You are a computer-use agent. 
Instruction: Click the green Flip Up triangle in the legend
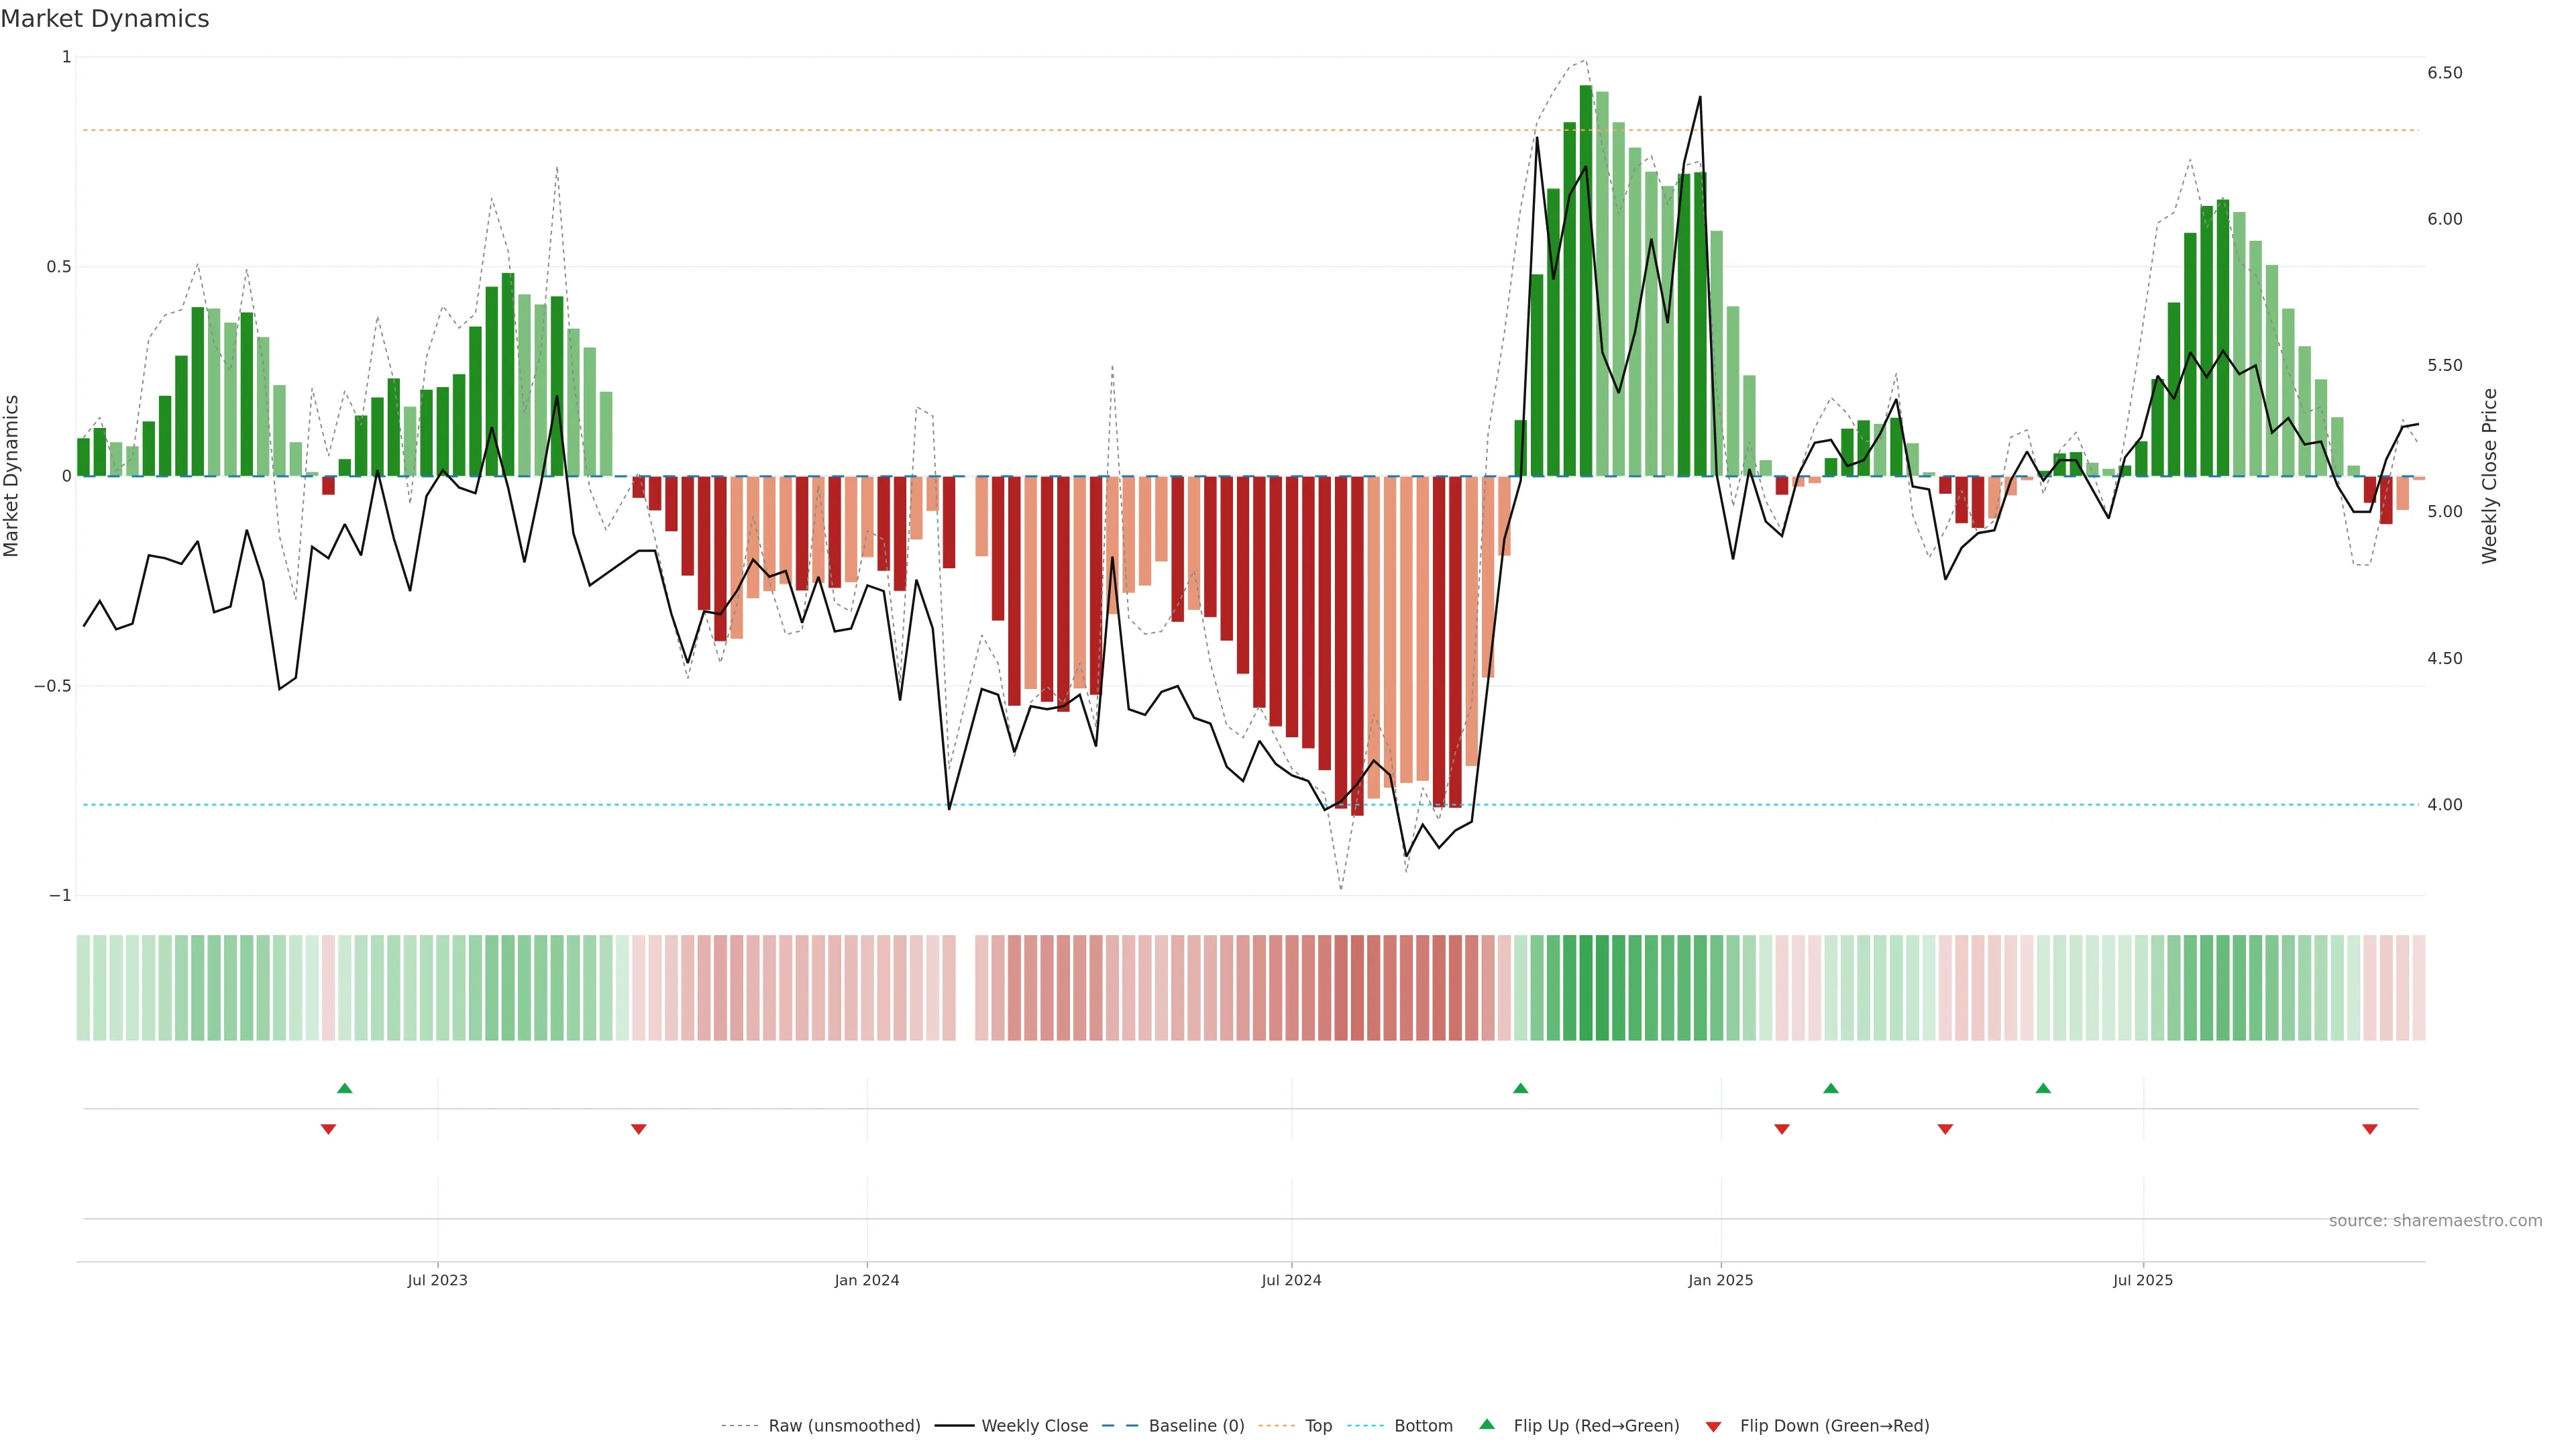coord(1487,1424)
